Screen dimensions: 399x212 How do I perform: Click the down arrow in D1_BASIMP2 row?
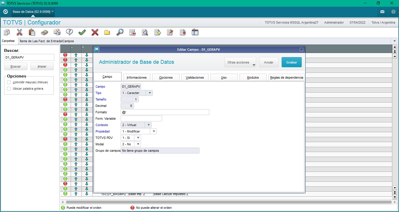(x=87, y=194)
